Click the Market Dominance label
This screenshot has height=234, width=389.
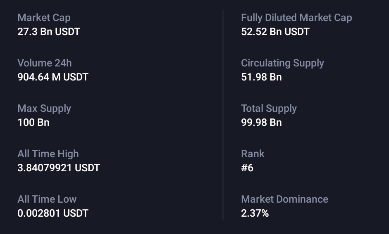(284, 199)
